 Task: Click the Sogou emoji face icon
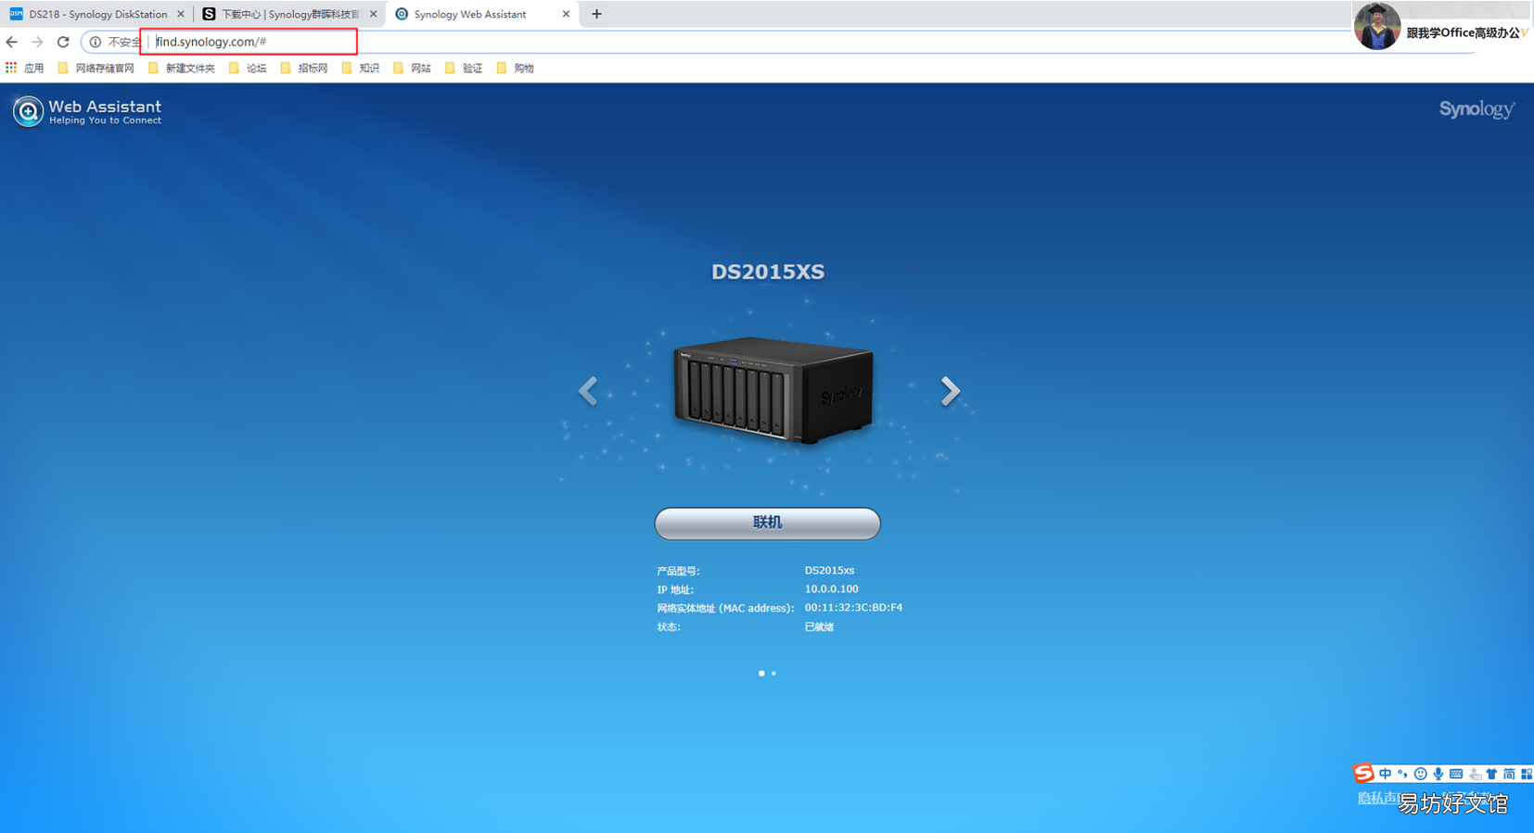1420,774
